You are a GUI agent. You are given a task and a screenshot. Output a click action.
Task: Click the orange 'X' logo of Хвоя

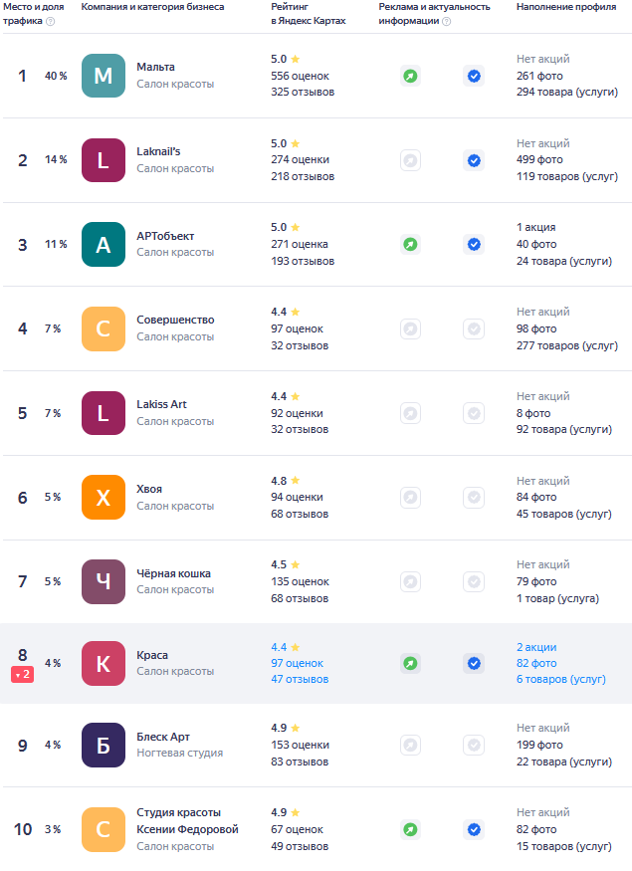(x=104, y=497)
